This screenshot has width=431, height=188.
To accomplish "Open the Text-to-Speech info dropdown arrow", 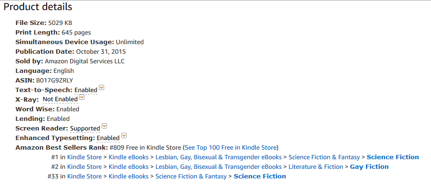I will click(x=102, y=88).
